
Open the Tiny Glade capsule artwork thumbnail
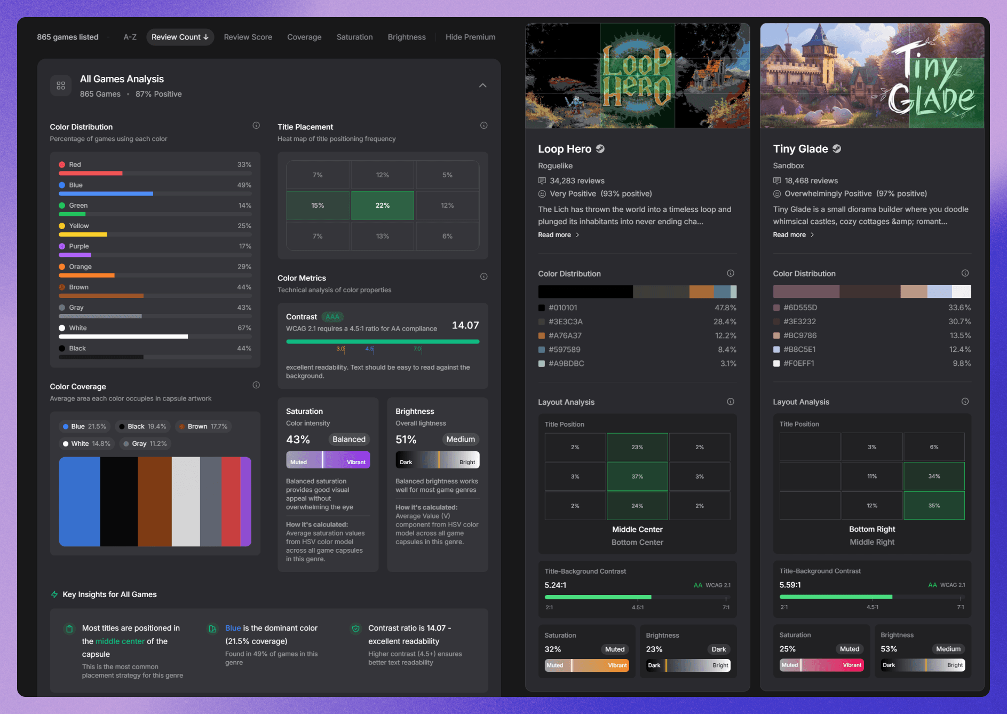point(872,75)
